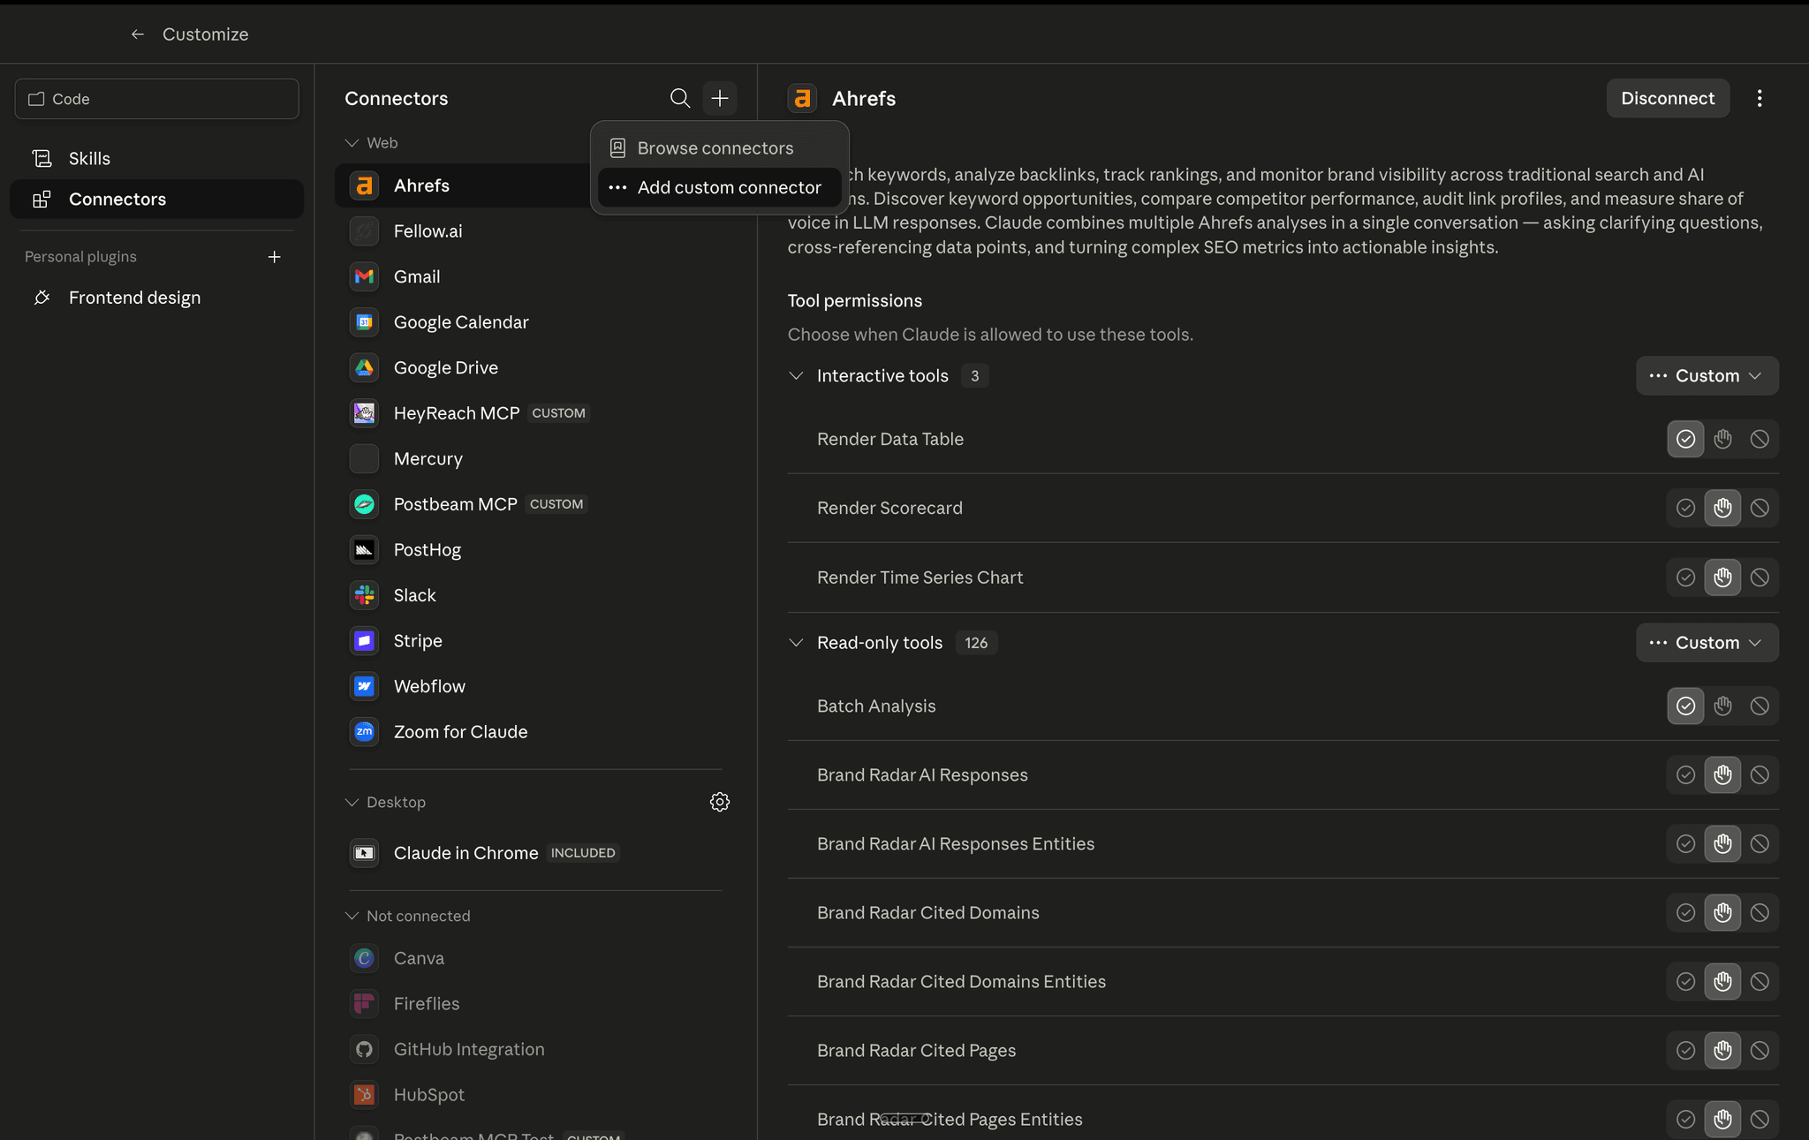Always allow Brand Radar Cited Domains Entities
This screenshot has width=1809, height=1140.
(x=1685, y=981)
